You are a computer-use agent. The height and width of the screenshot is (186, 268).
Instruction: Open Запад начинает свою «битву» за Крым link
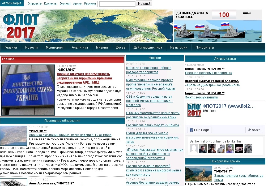point(239,178)
